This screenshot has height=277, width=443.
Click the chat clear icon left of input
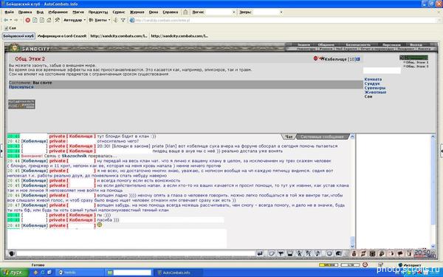coord(12,253)
